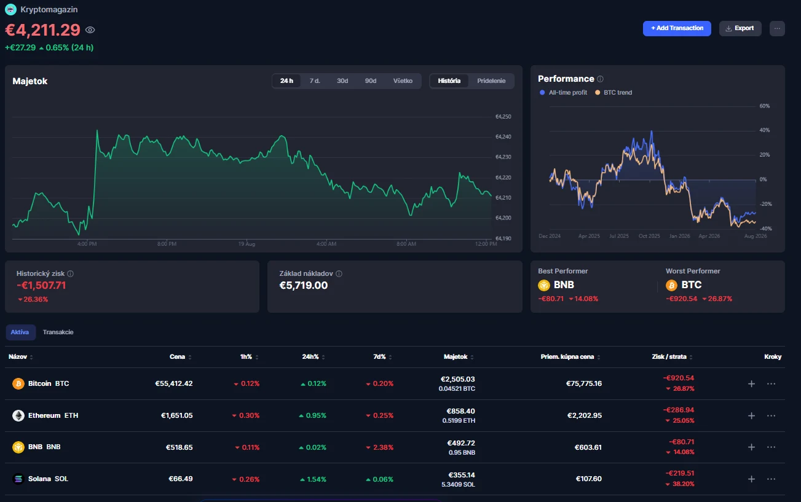Open the three-dot menu in the Solana row
Viewport: 801px width, 502px height.
(x=771, y=479)
